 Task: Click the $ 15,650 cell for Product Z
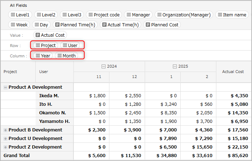(x=199, y=147)
